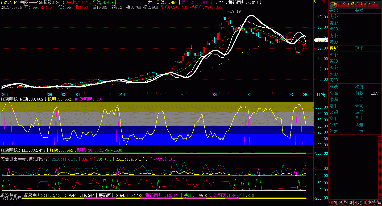
Task: Select the 买④ bid row
Action: point(355,74)
